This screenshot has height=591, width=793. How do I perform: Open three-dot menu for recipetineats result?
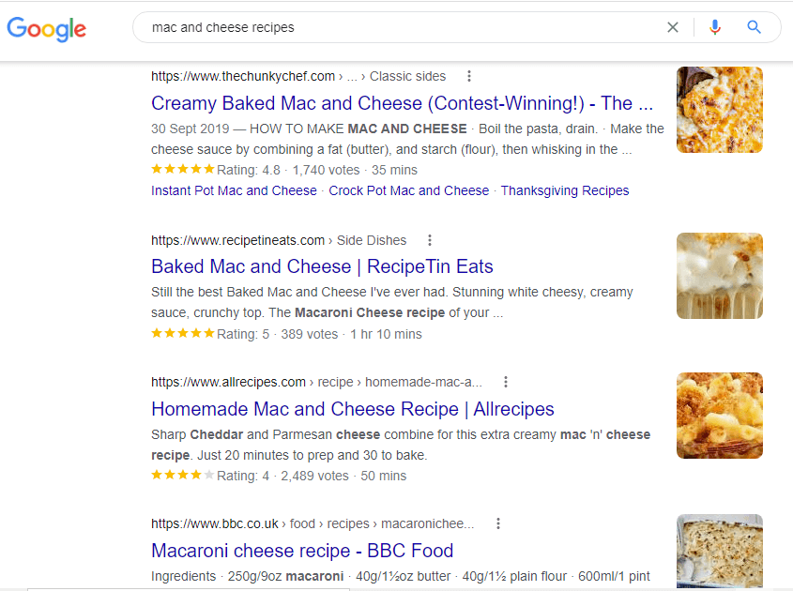(430, 240)
